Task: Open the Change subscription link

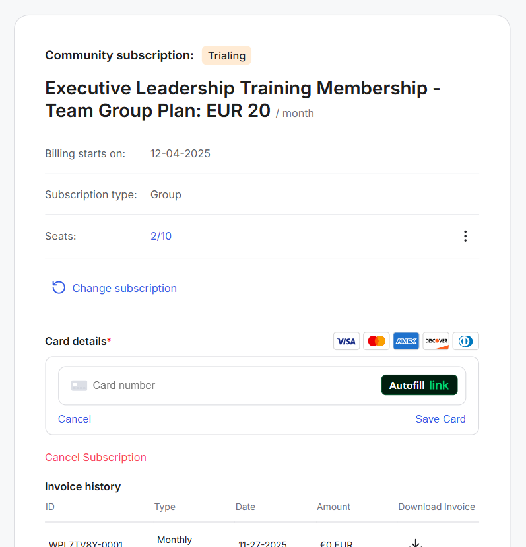Action: pos(124,288)
